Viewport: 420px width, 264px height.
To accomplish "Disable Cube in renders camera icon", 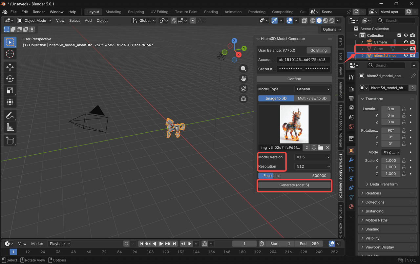I will [413, 49].
